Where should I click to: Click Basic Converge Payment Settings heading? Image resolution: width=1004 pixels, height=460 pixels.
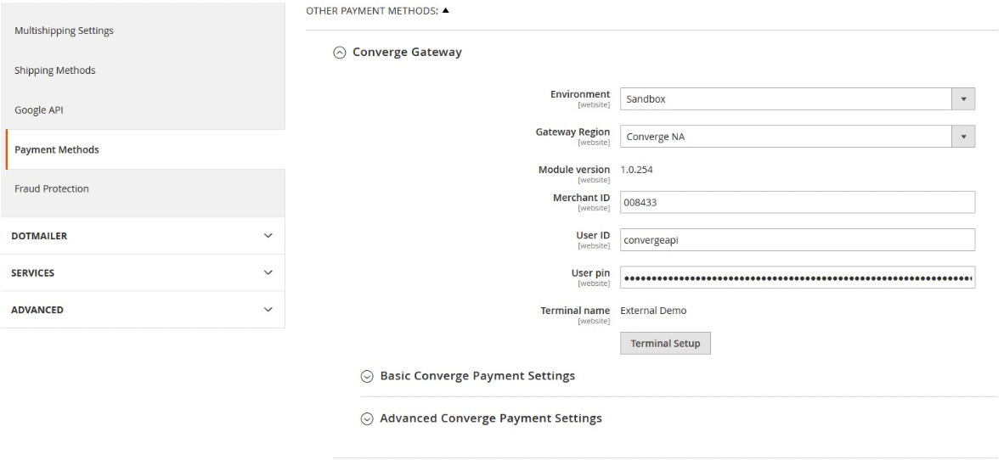tap(477, 375)
